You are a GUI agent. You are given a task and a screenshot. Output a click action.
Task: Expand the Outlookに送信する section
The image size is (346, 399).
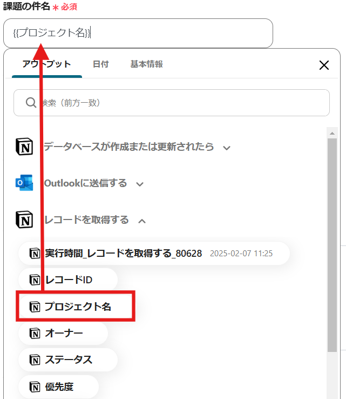pos(140,184)
